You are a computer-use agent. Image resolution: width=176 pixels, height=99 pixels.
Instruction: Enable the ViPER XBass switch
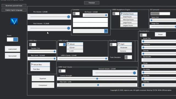click(x=32, y=45)
